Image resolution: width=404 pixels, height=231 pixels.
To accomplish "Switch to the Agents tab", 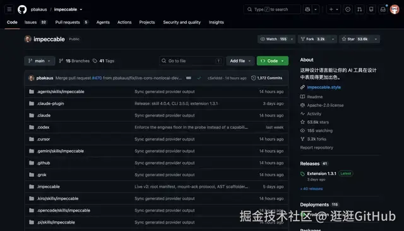I will tap(103, 23).
